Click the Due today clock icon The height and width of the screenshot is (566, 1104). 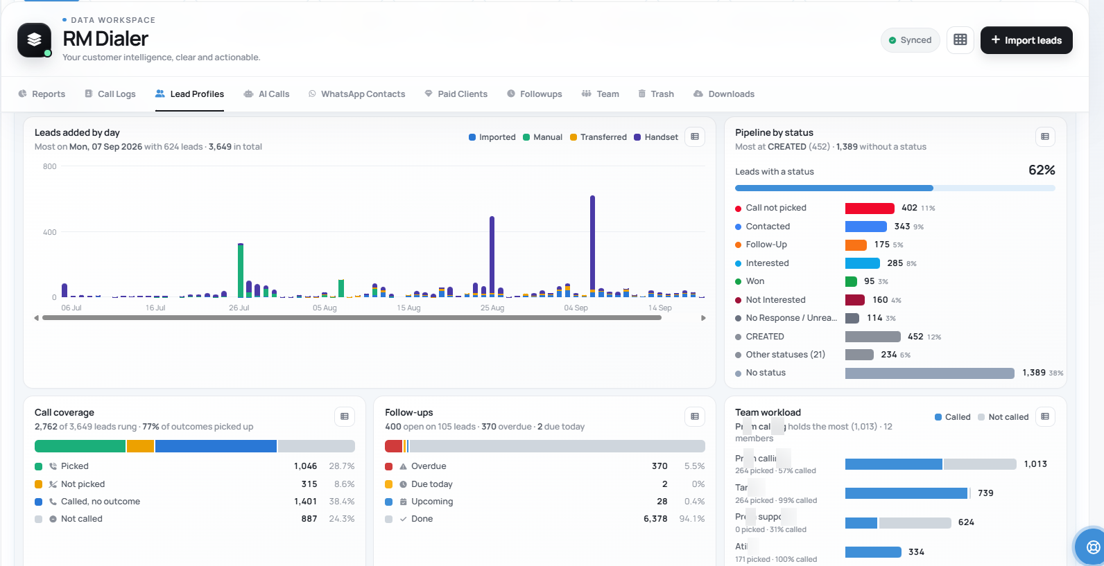(404, 484)
